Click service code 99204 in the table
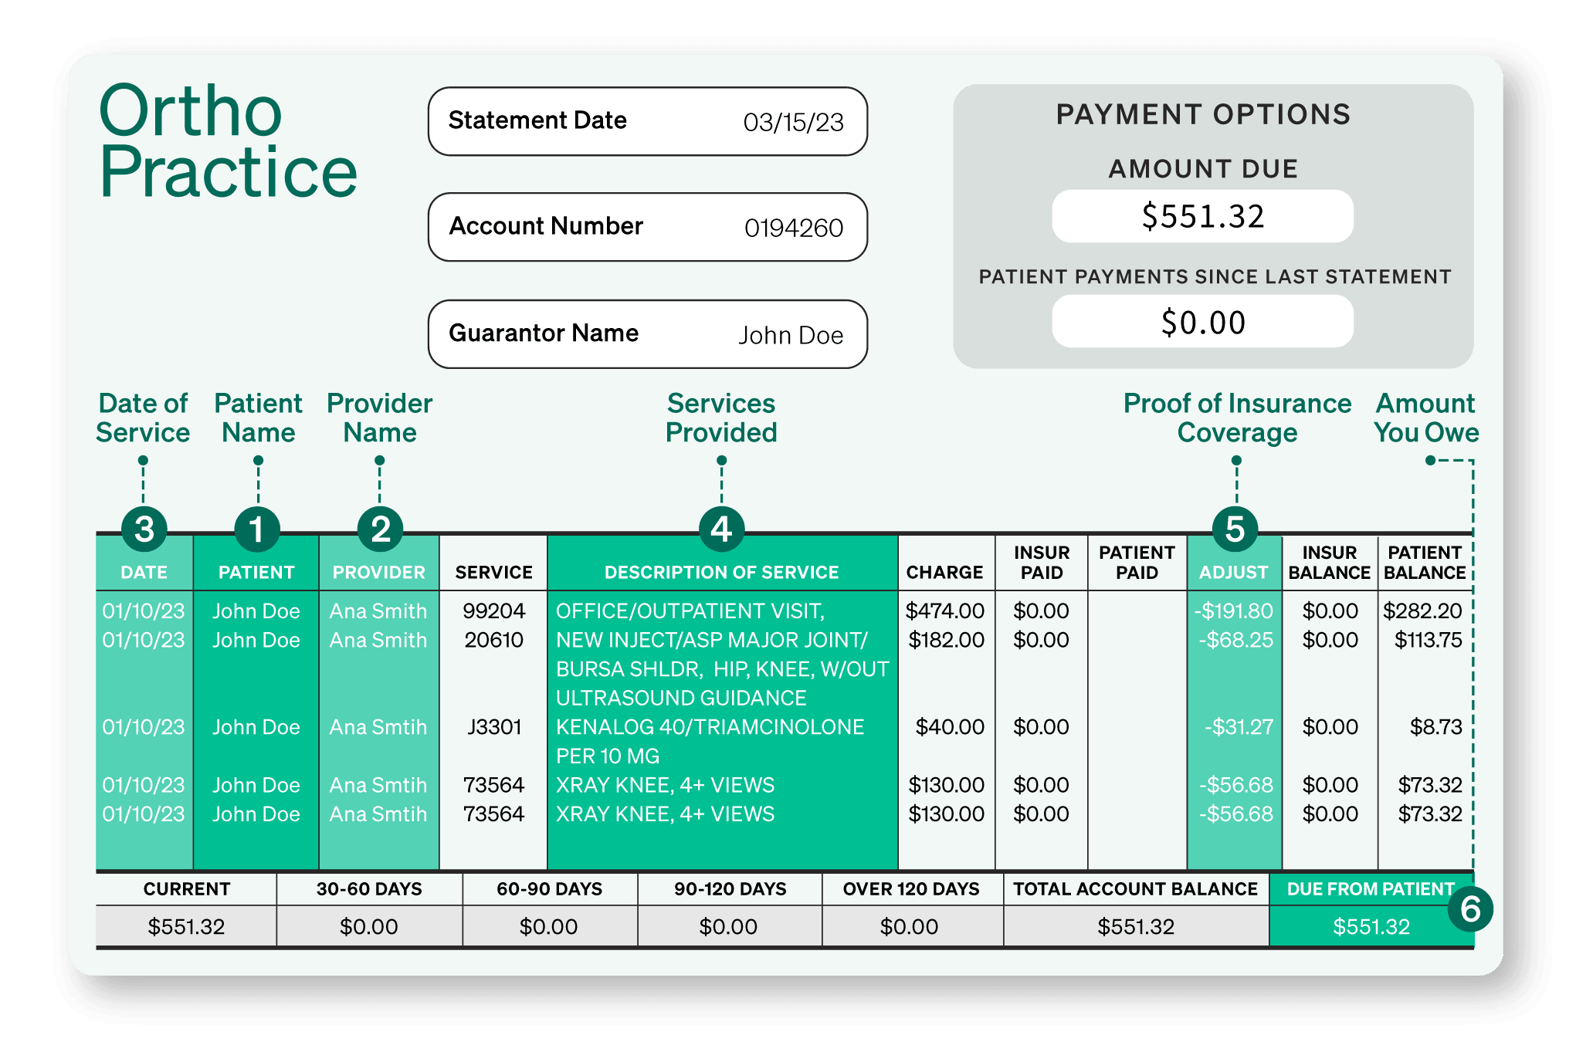Screen dimensions: 1576x1042 coord(493,611)
